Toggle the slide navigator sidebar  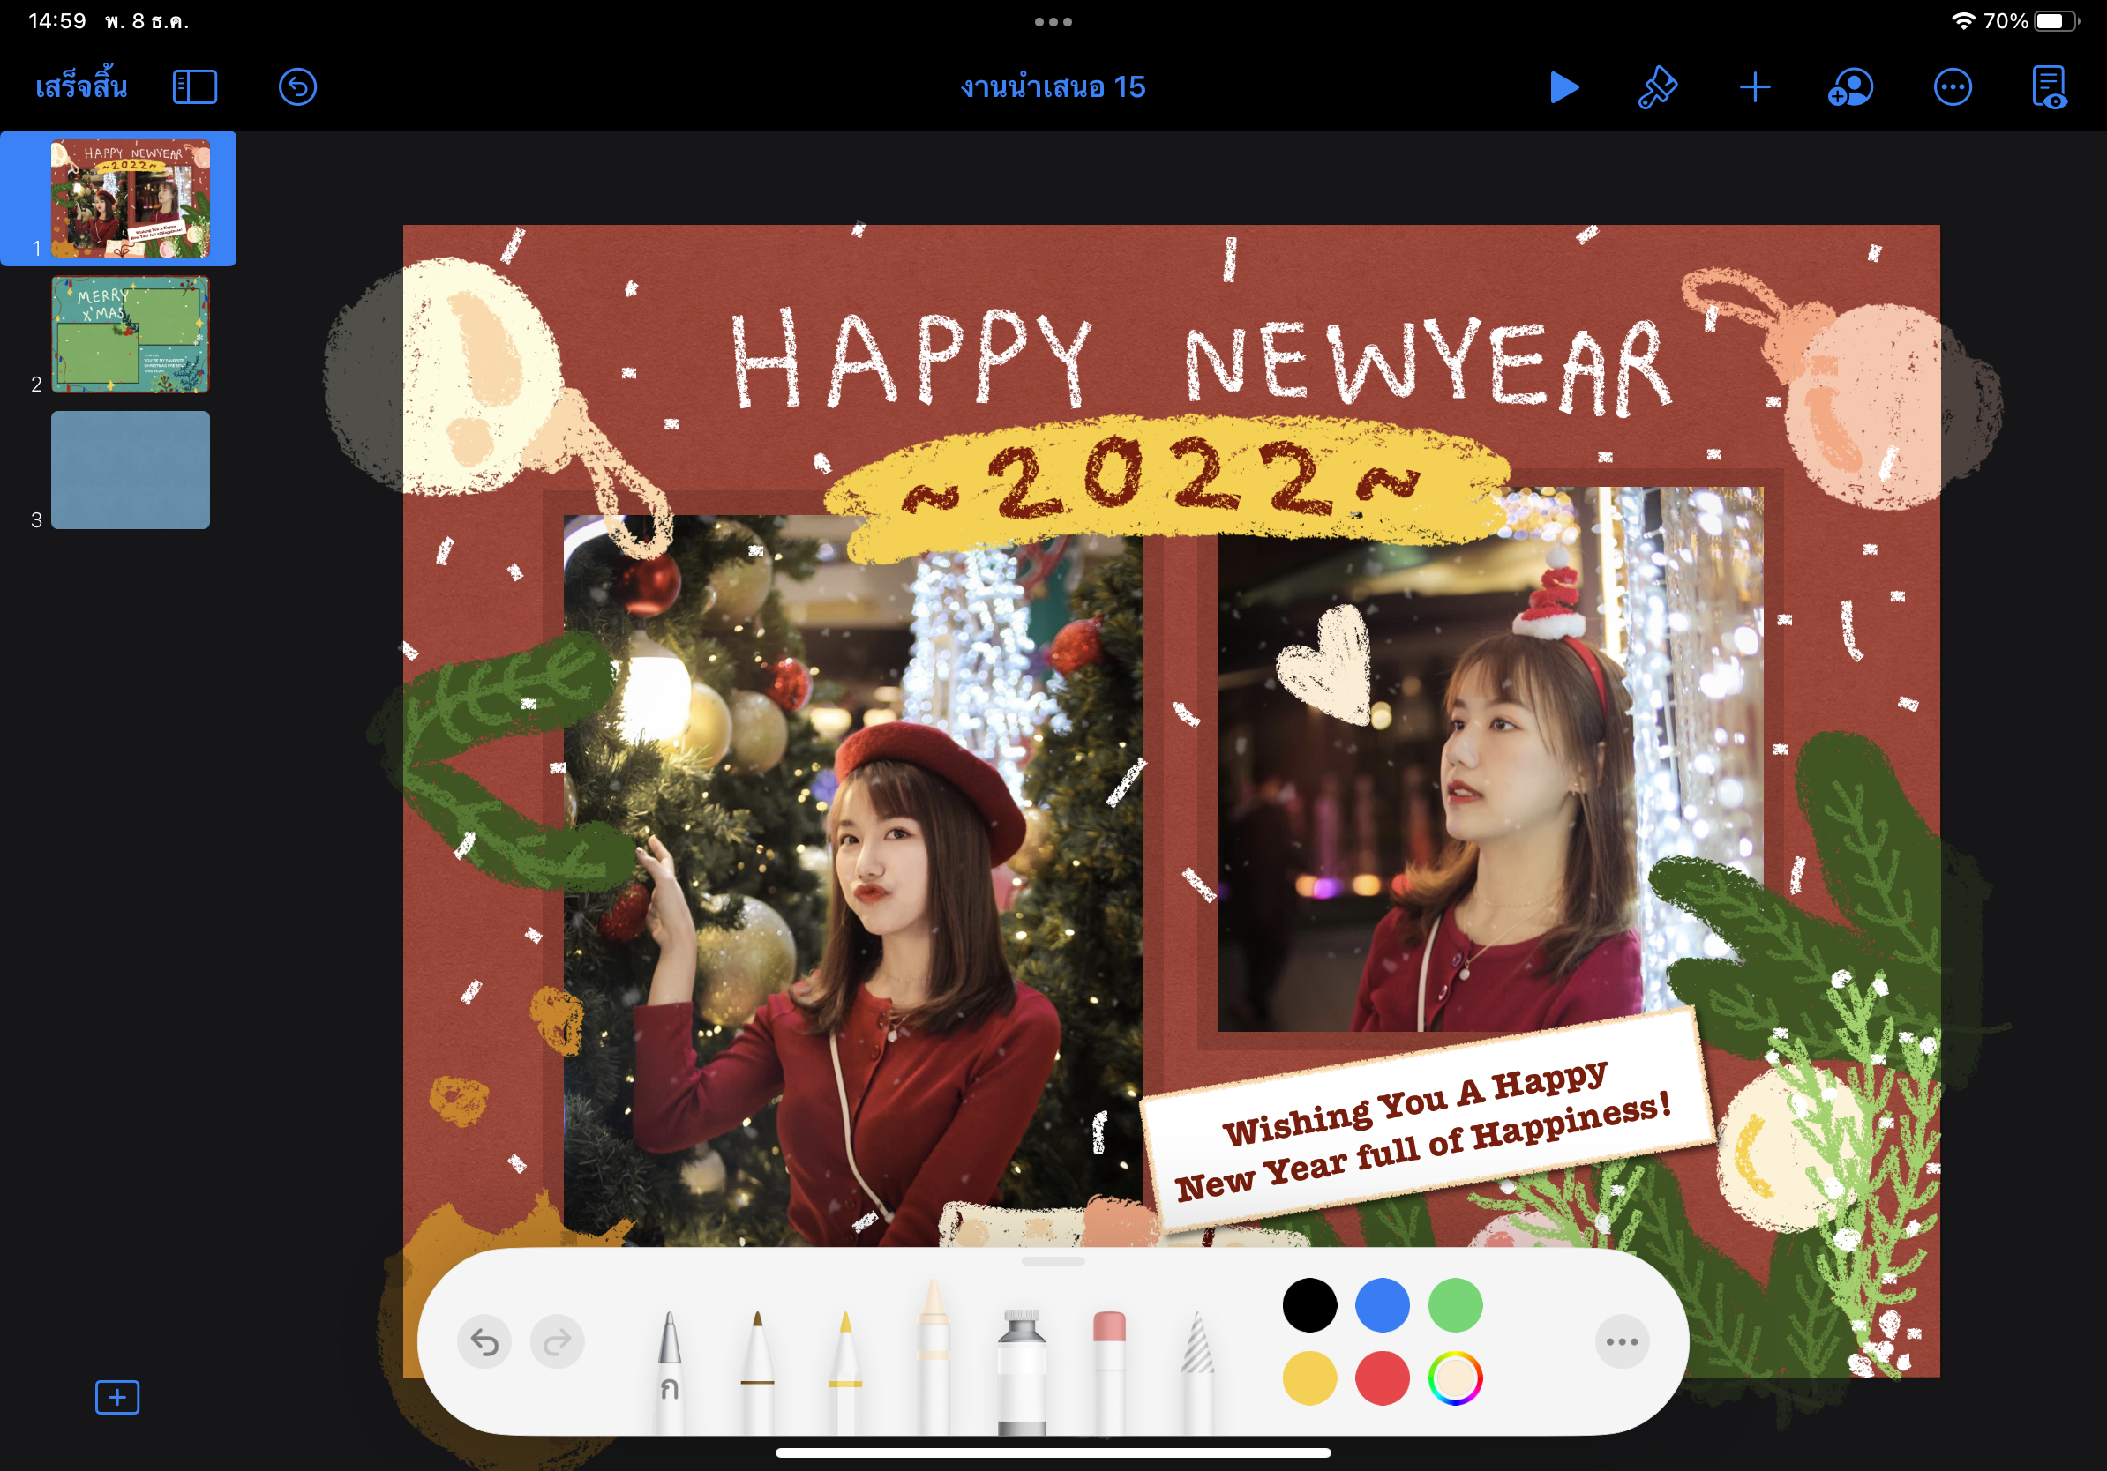click(194, 87)
